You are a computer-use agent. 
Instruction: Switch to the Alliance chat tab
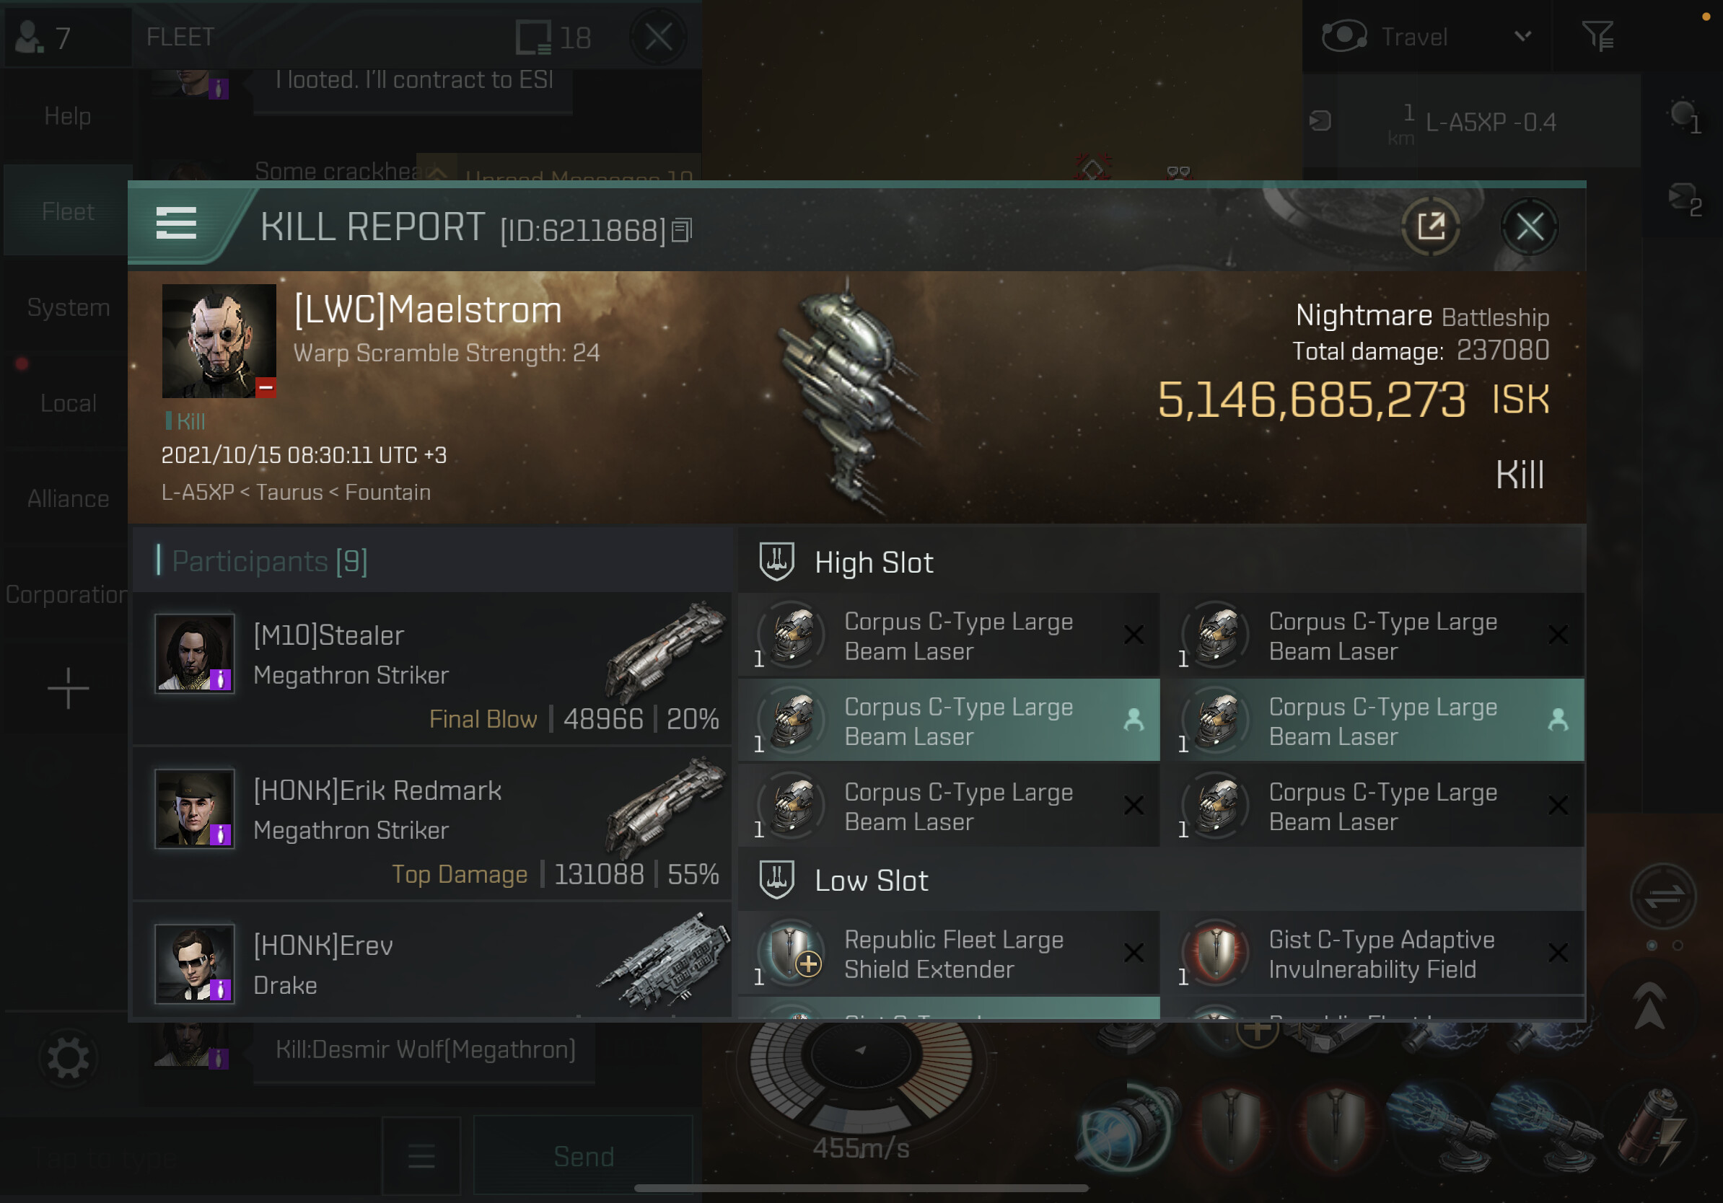click(x=68, y=499)
